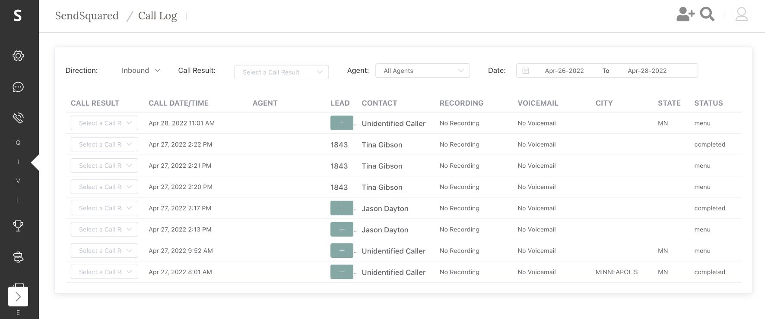Select the 'I' item in sidebar submenu
This screenshot has height=319, width=765.
pos(18,162)
